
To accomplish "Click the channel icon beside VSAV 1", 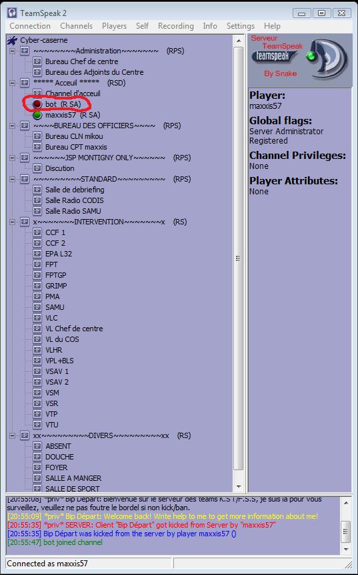I will [37, 371].
